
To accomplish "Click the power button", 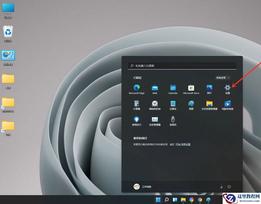I will 229,187.
